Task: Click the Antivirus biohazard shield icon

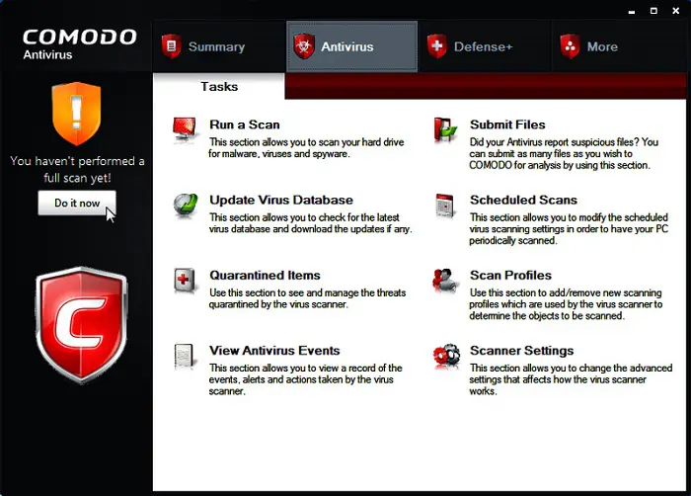Action: click(x=304, y=46)
